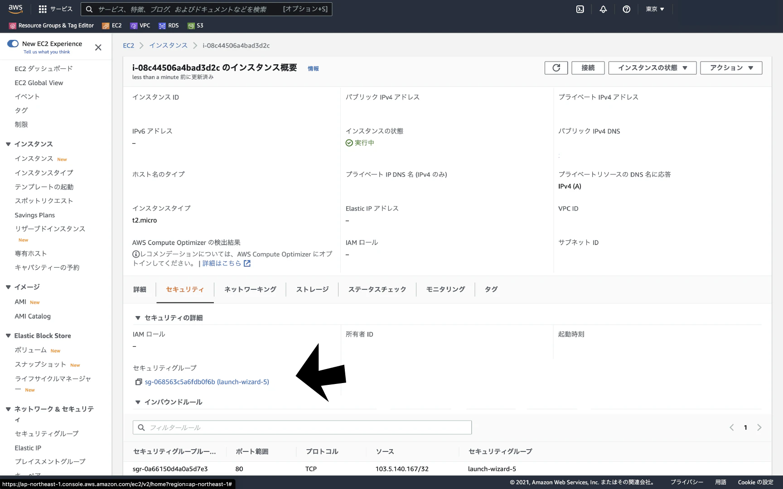783x489 pixels.
Task: Collapse the イメージ sidebar section
Action: [8, 287]
